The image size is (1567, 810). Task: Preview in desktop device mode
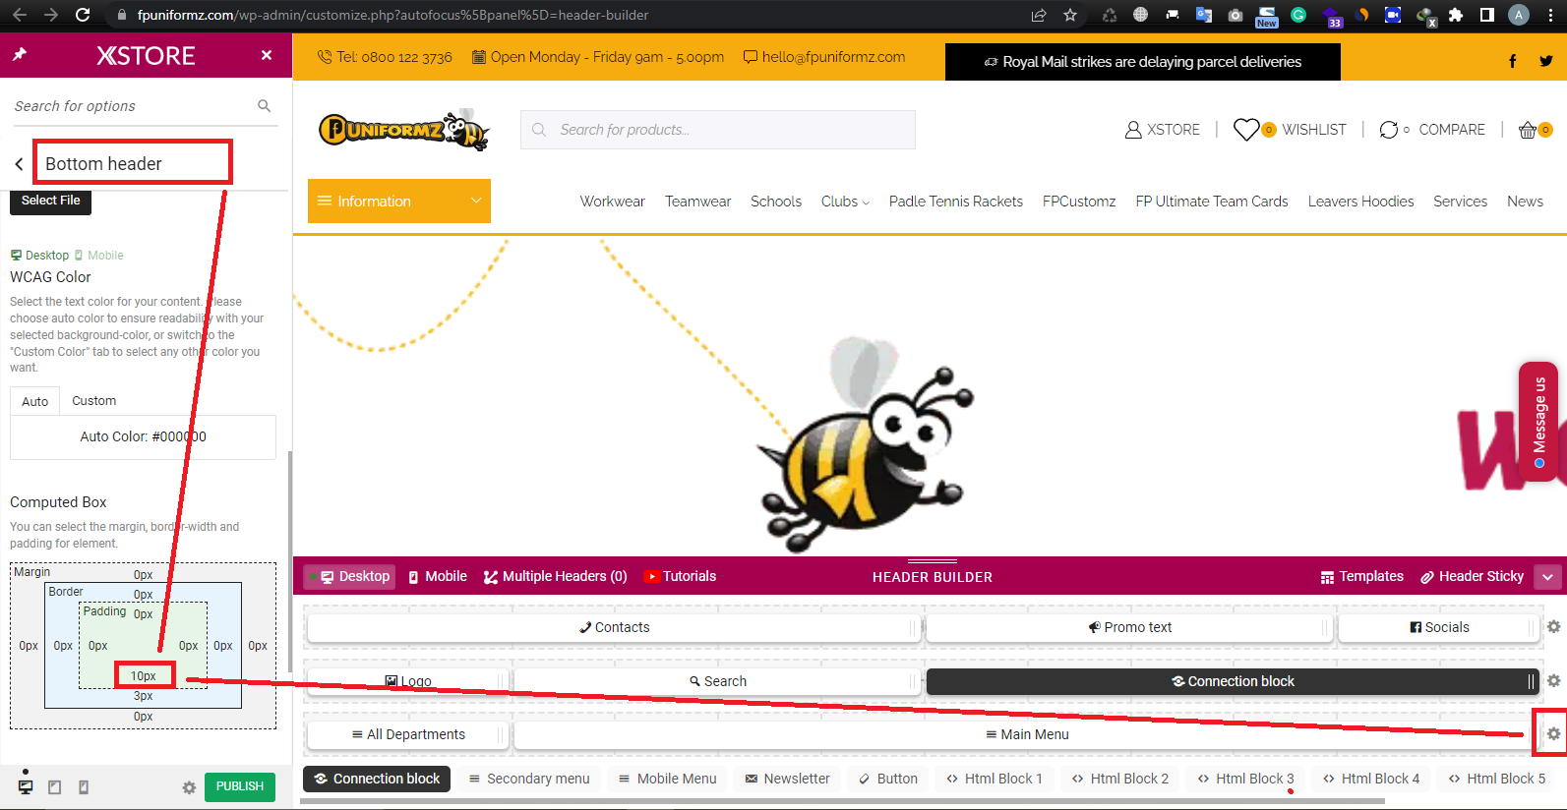[26, 787]
